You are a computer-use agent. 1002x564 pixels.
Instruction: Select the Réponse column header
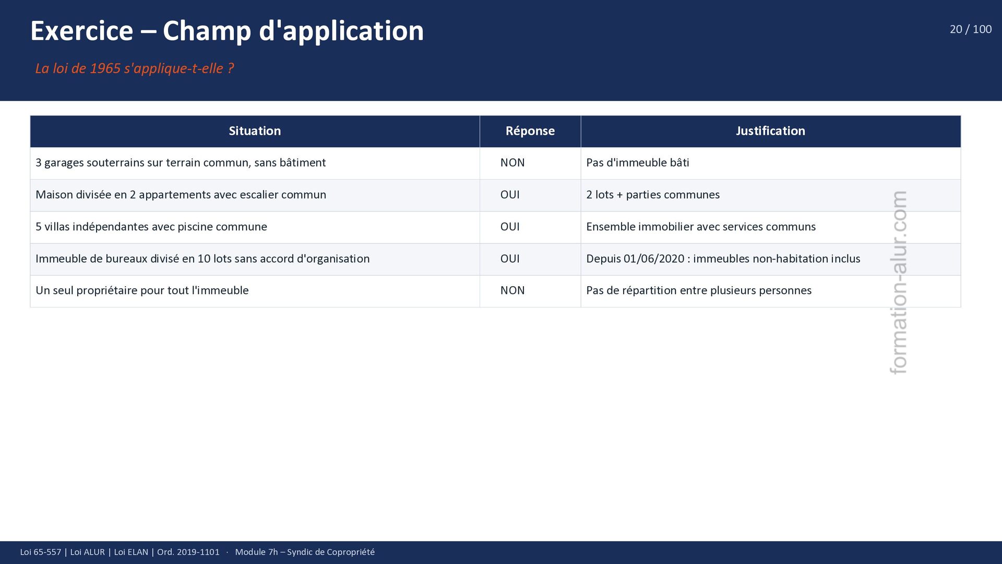tap(530, 131)
